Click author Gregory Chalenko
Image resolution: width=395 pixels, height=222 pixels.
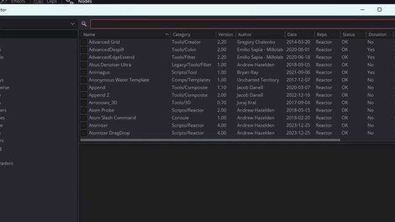(256, 42)
